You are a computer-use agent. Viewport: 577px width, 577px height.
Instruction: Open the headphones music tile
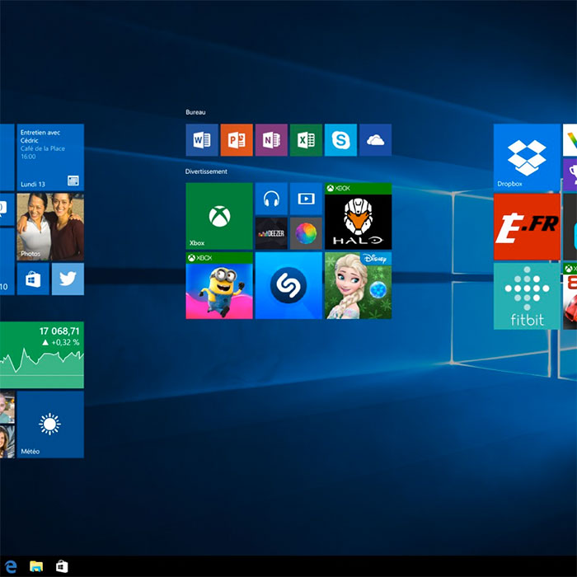[271, 199]
